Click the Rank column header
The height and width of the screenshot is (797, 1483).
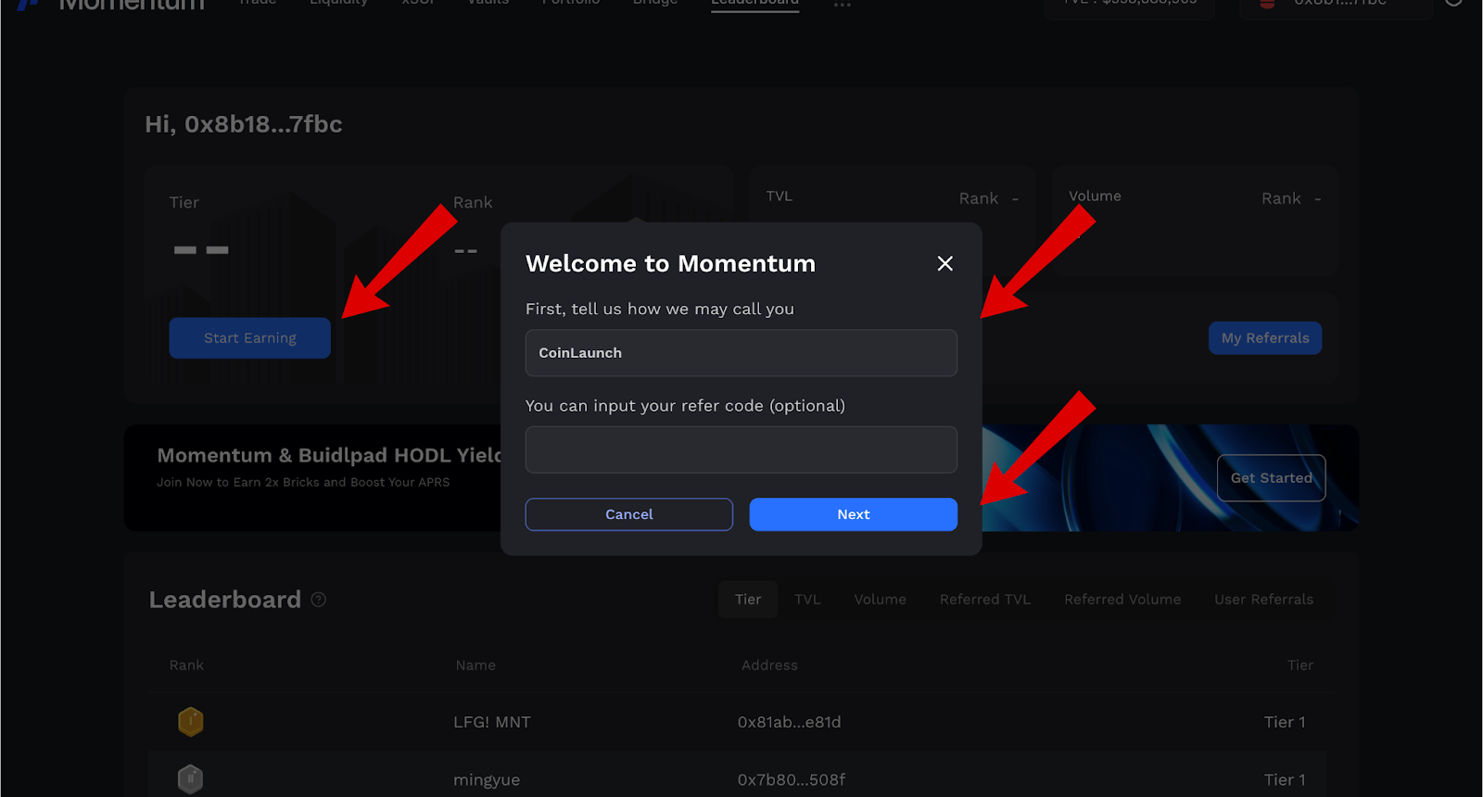tap(186, 665)
